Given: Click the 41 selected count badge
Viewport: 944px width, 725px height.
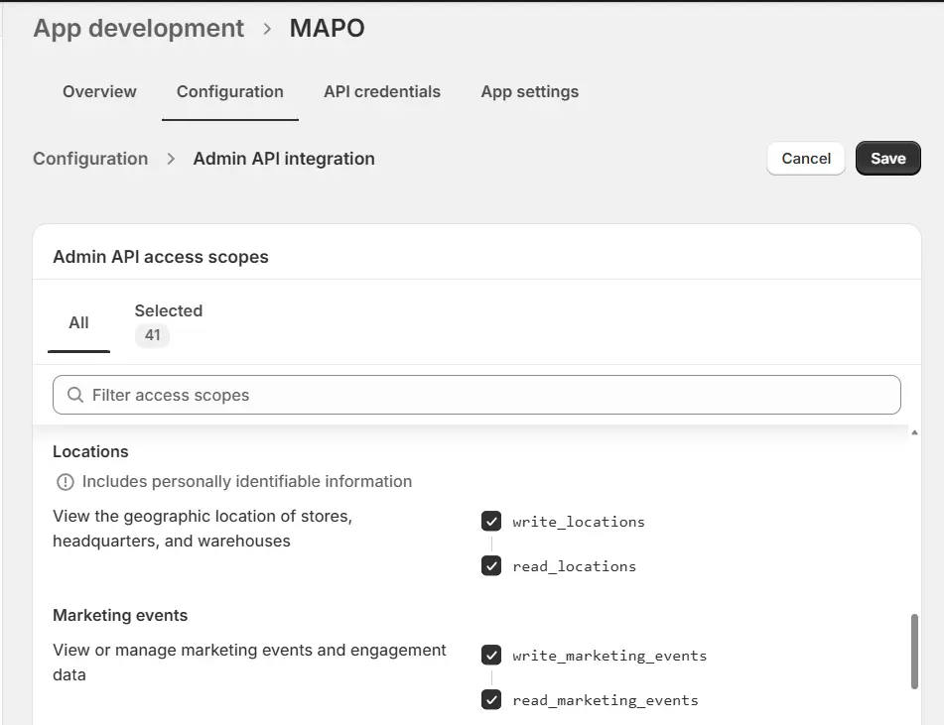Looking at the screenshot, I should click(x=152, y=335).
